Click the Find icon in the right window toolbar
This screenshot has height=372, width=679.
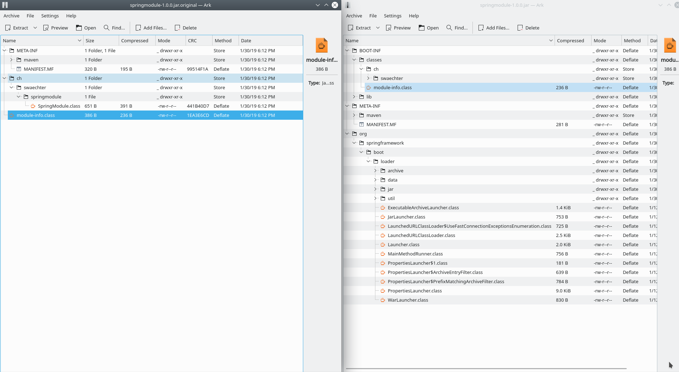(x=449, y=28)
